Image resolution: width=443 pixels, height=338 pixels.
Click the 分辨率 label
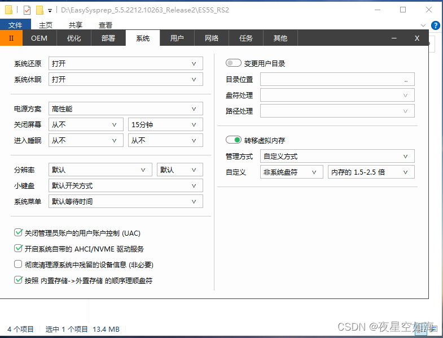(24, 170)
